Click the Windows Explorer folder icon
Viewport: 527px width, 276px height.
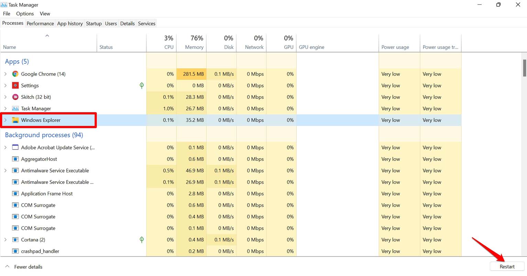point(15,120)
